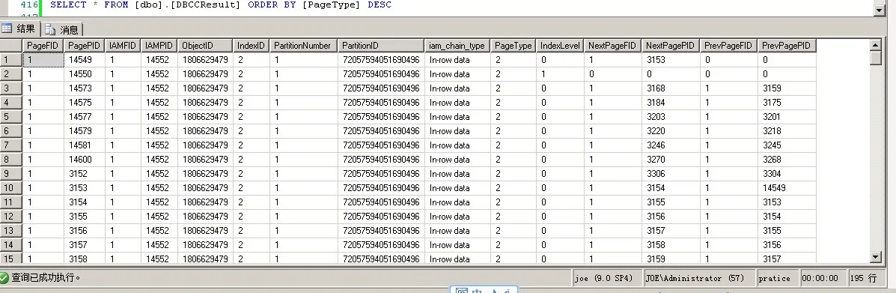
Task: Click the PagePID column header
Action: click(85, 46)
